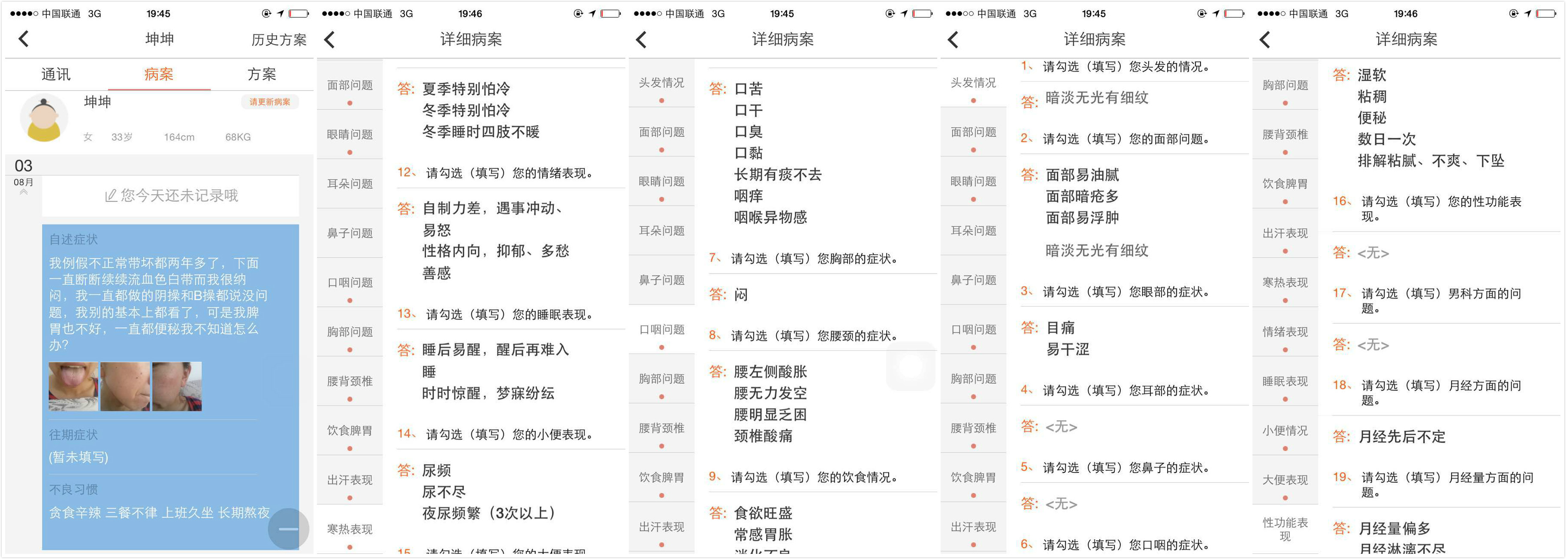Select the 病案 tab
1566x559 pixels.
point(159,74)
